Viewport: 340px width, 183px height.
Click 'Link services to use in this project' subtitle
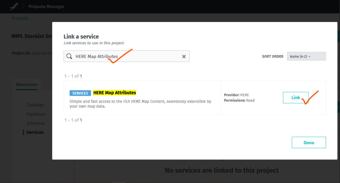[94, 43]
